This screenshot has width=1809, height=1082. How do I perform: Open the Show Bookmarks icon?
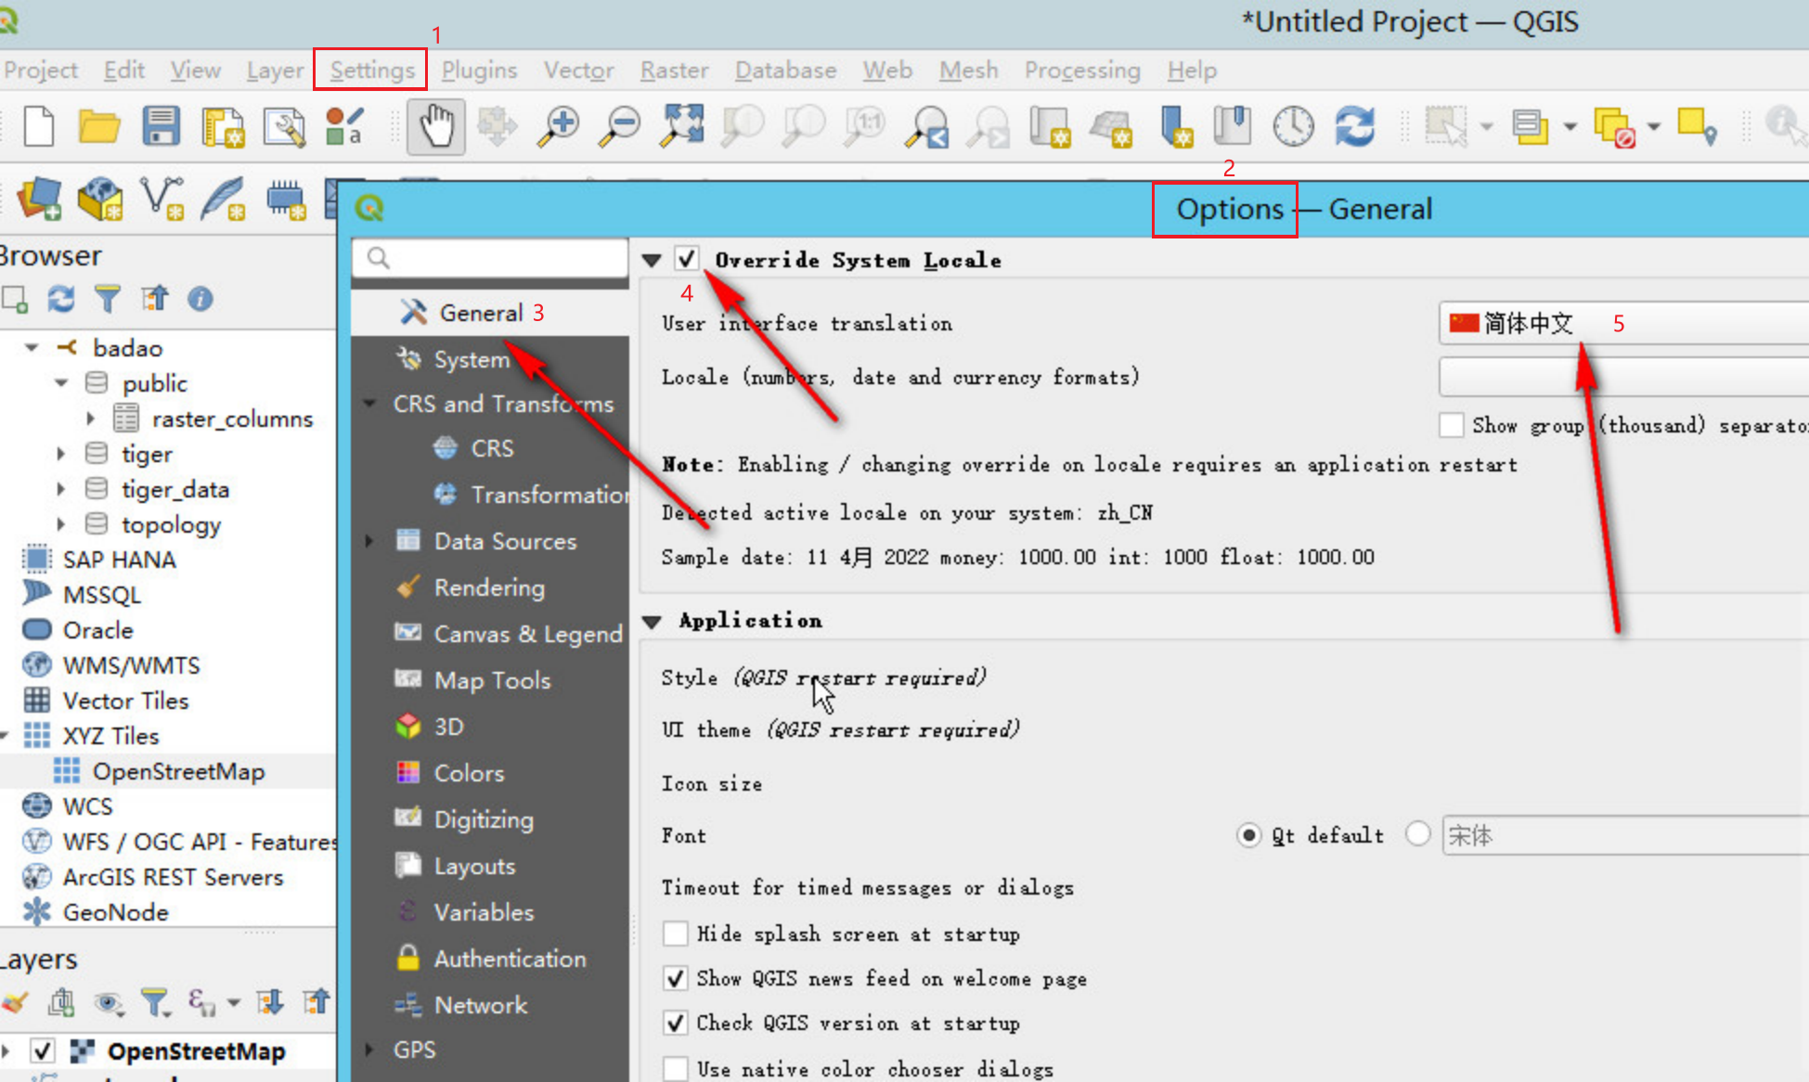[x=1233, y=126]
